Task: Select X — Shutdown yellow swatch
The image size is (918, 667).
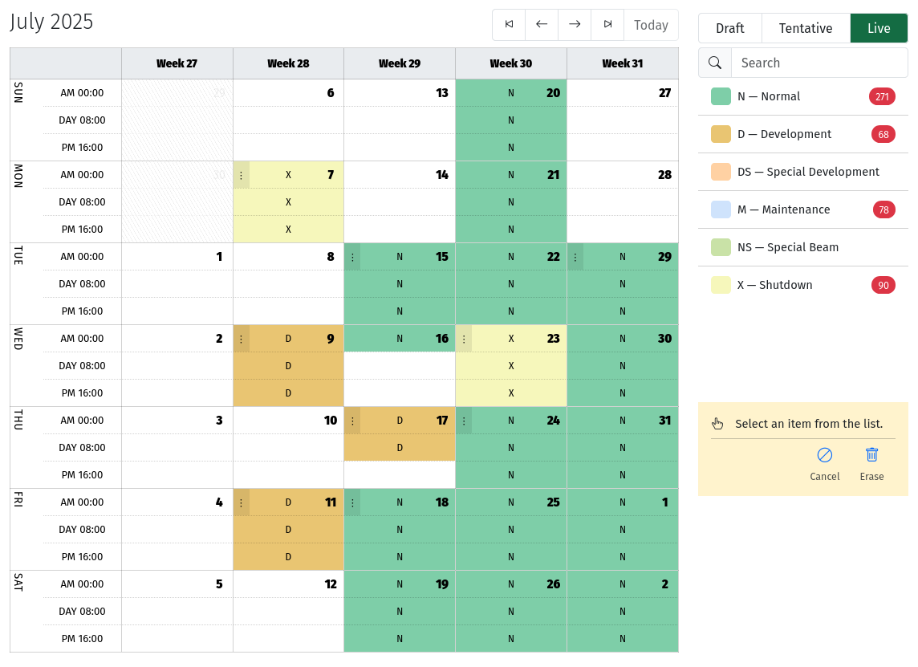Action: tap(721, 285)
